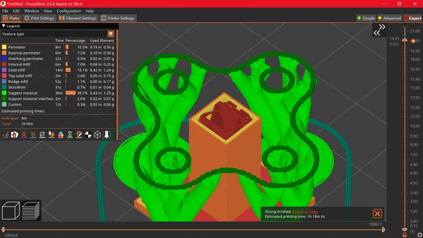
Task: Open the Feature type view dropdown
Action: pyautogui.click(x=111, y=34)
